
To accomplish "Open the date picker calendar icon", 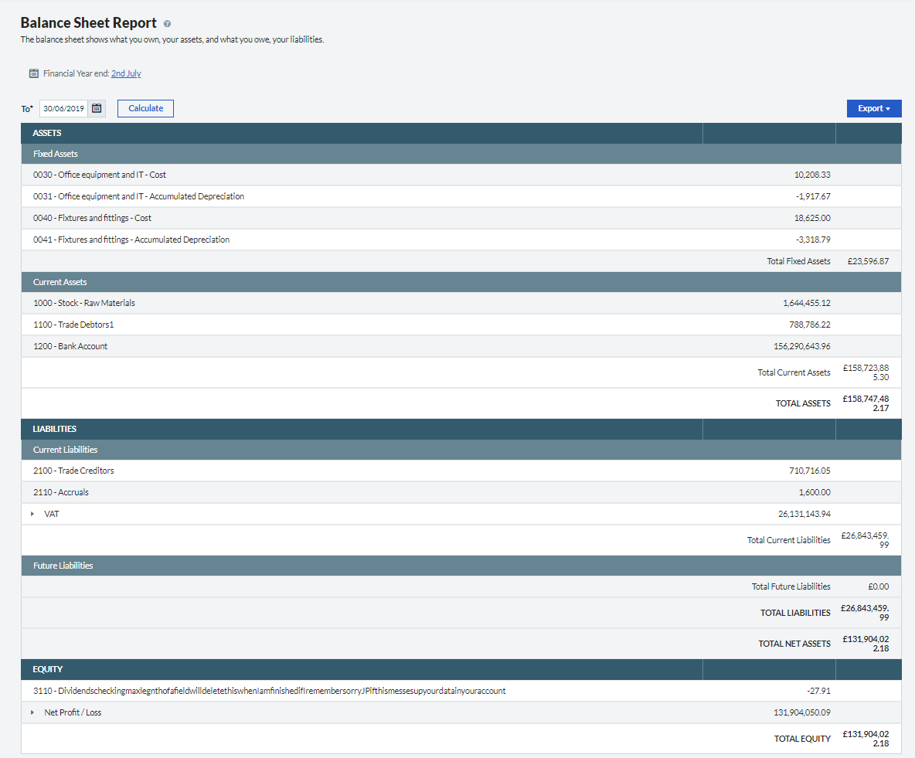I will [97, 108].
